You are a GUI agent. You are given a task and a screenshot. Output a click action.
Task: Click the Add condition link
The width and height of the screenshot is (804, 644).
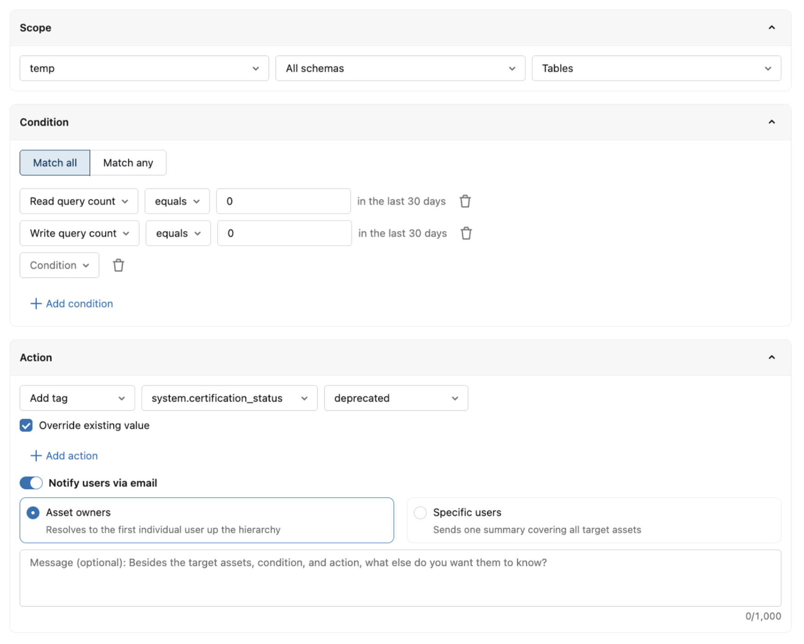[71, 304]
